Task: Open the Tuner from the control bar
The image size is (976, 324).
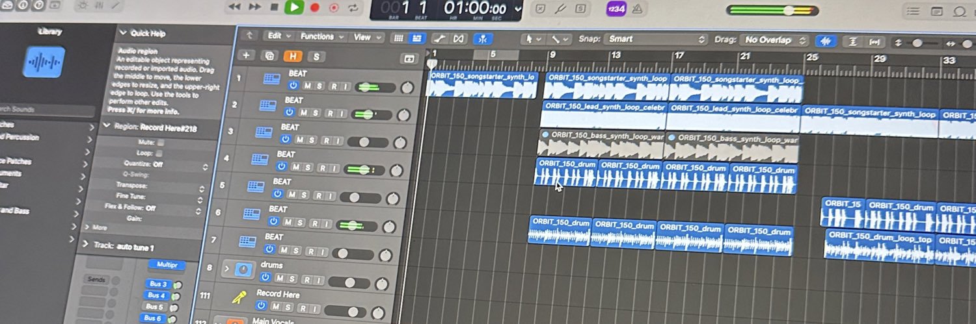Action: click(560, 9)
